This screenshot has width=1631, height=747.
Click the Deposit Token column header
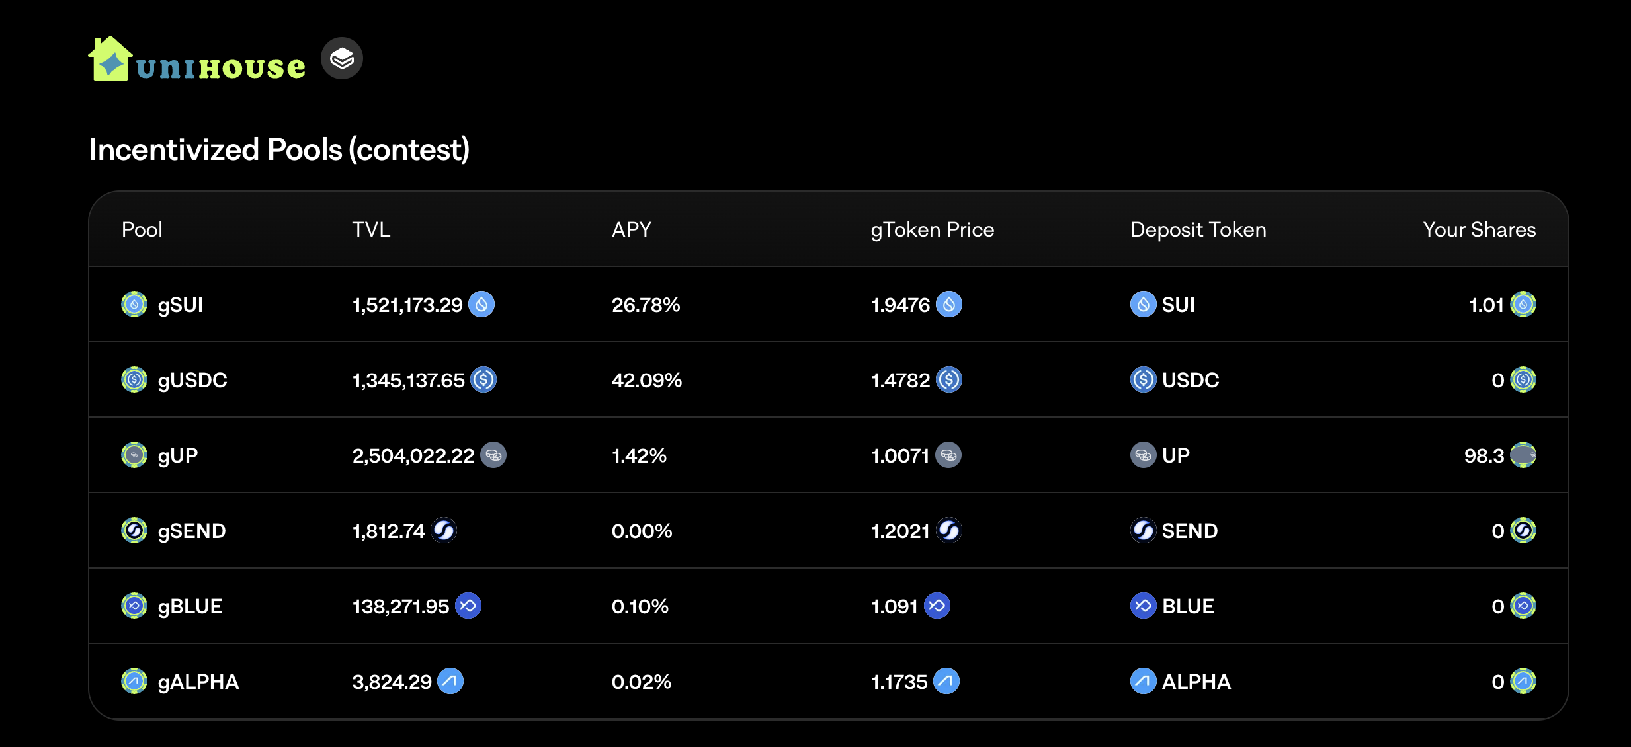[1198, 229]
